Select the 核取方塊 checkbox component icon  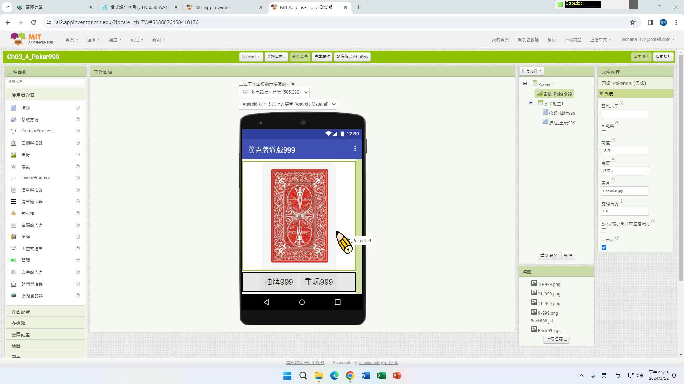coord(14,119)
